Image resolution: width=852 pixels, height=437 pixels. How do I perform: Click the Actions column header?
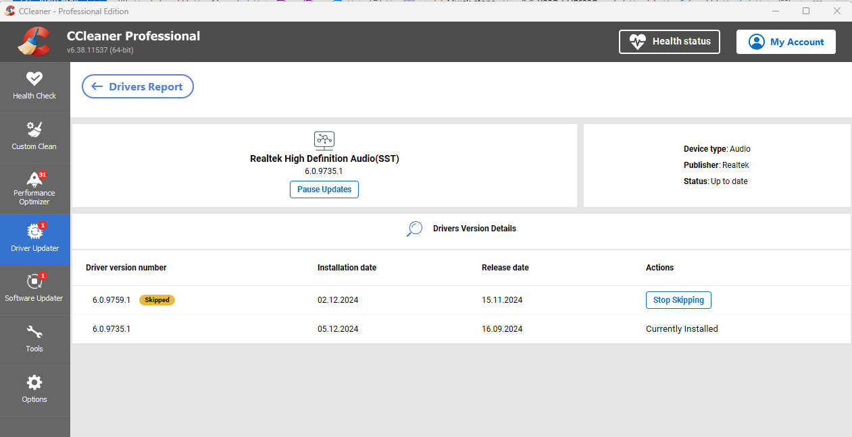pos(659,268)
